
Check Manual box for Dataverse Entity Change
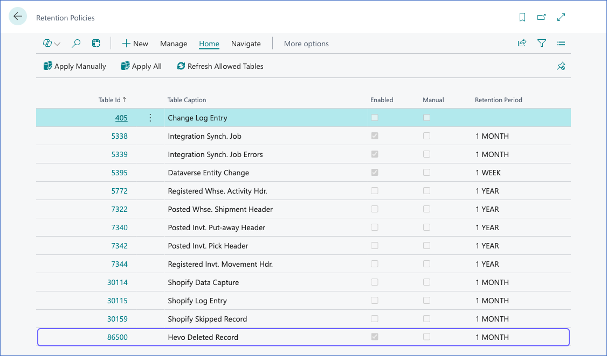[x=426, y=173]
